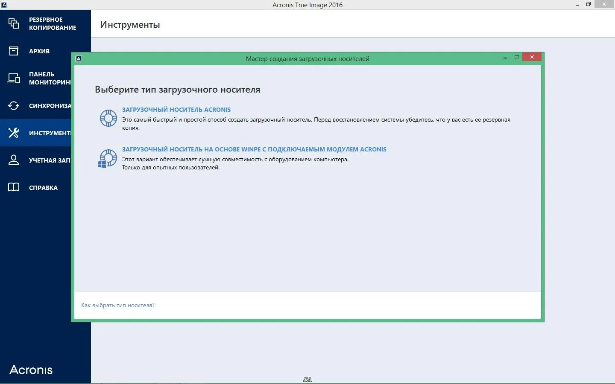Choose ЗАГРУЗОЧНЫЙ НОСИТЕЛЬ ACRONIS option

[176, 110]
